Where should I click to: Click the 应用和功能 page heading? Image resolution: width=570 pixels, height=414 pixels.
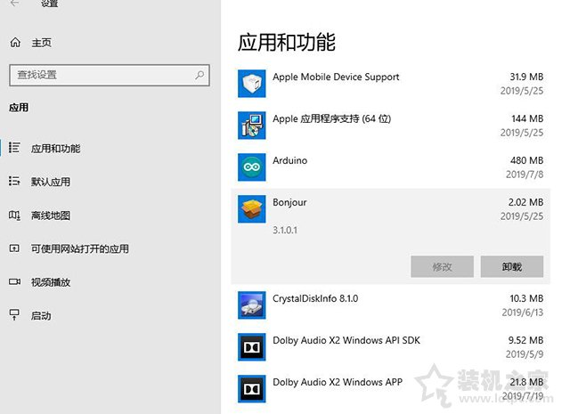click(287, 43)
